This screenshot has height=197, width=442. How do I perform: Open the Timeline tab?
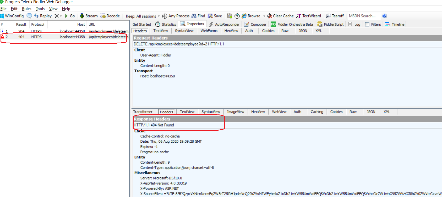tap(395, 24)
